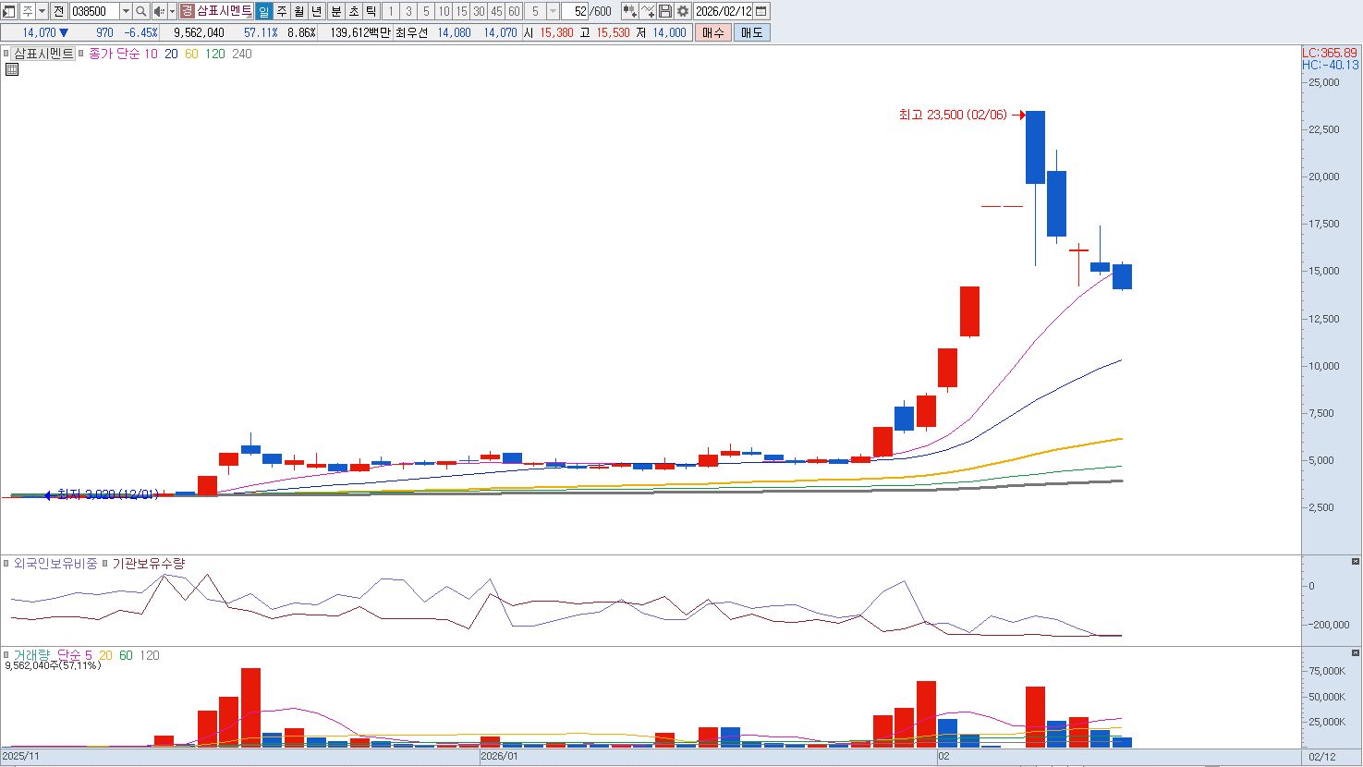Click the save chart floppy disk icon
Viewport: 1363px width, 767px height.
pyautogui.click(x=665, y=11)
